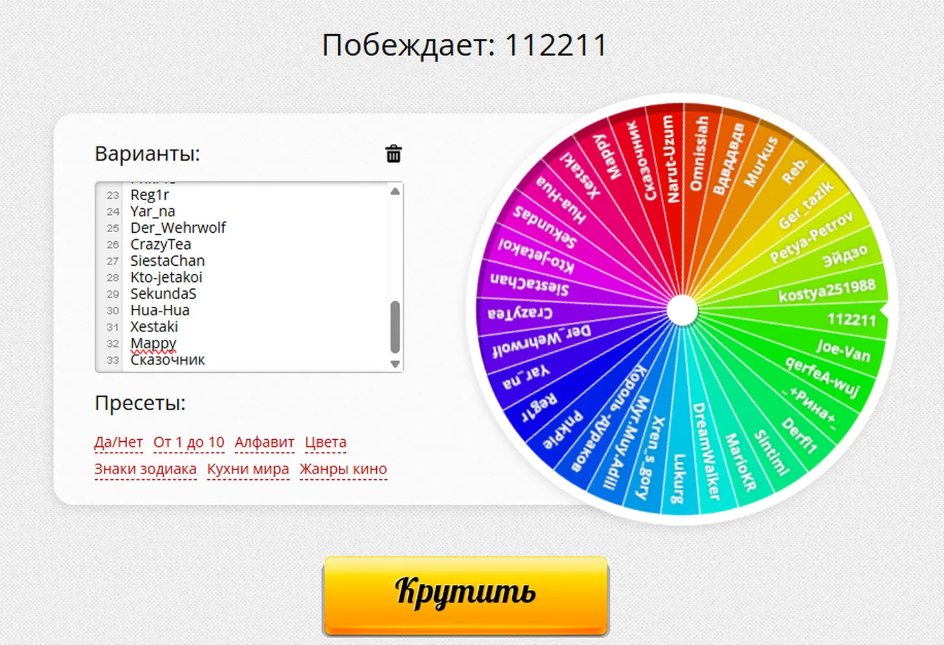The image size is (944, 645).
Task: Click the qerfeA-wuj segment on the wheel
Action: (822, 376)
